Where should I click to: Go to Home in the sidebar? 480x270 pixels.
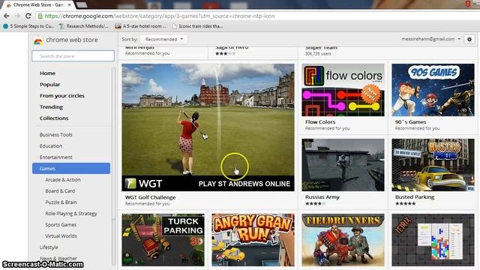click(x=47, y=73)
